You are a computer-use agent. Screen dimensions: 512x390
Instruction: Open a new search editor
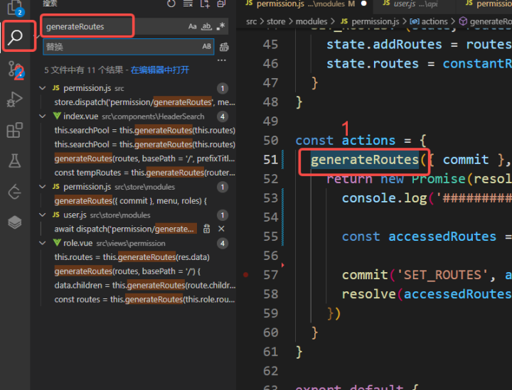(x=205, y=4)
